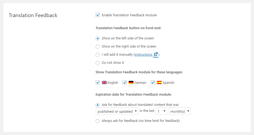This screenshot has width=254, height=135.
Task: Disable the Translation Feedback module checkbox
Action: click(97, 15)
